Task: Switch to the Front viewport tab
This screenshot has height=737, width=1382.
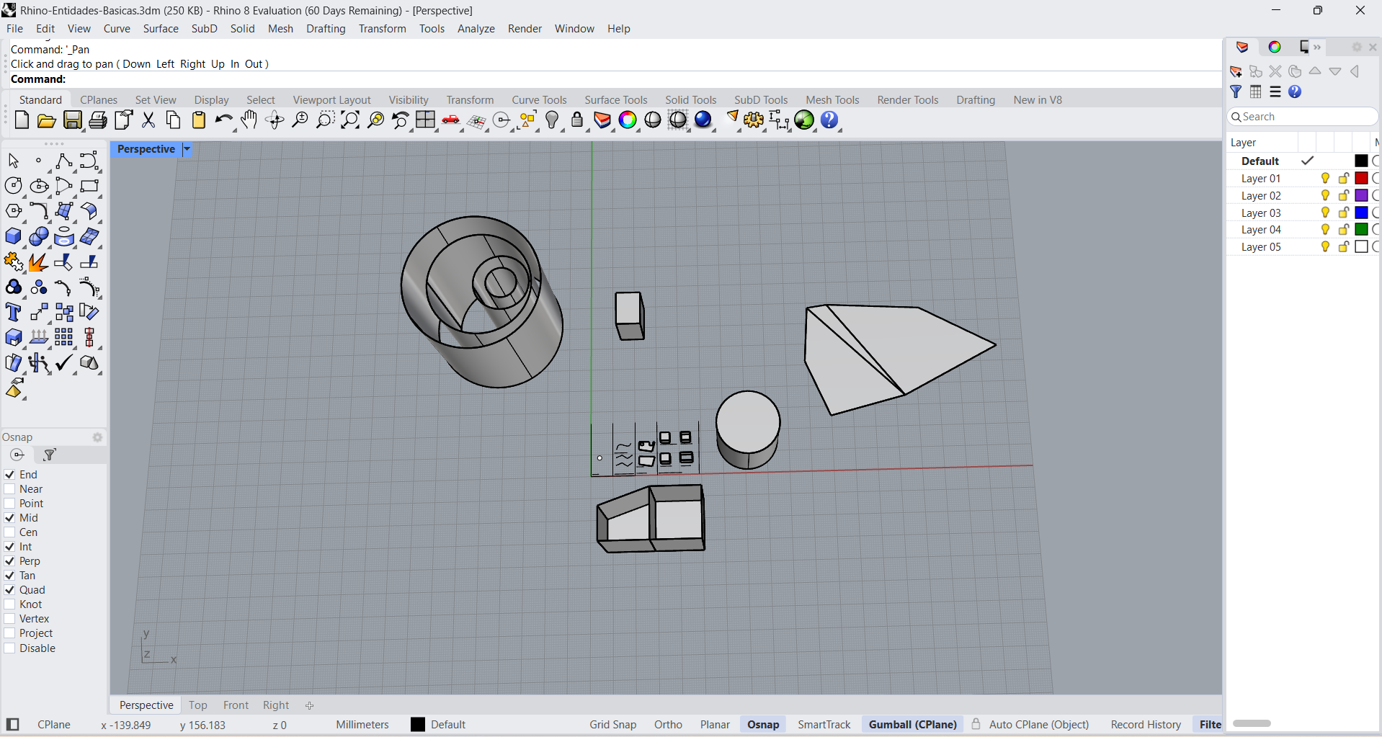Action: (x=236, y=705)
